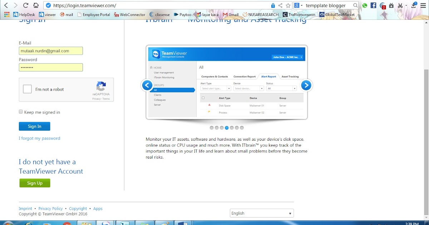Select the last carousel dot
429x225 pixels.
242,127
